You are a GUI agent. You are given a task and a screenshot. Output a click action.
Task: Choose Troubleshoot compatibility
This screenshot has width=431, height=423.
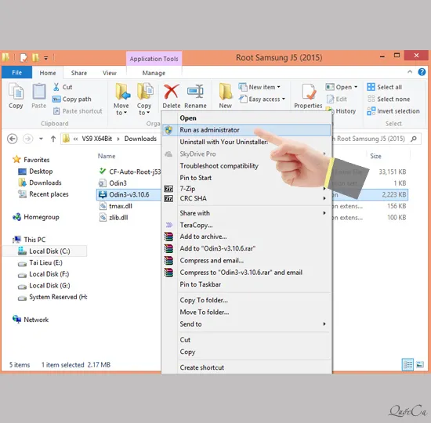point(246,166)
